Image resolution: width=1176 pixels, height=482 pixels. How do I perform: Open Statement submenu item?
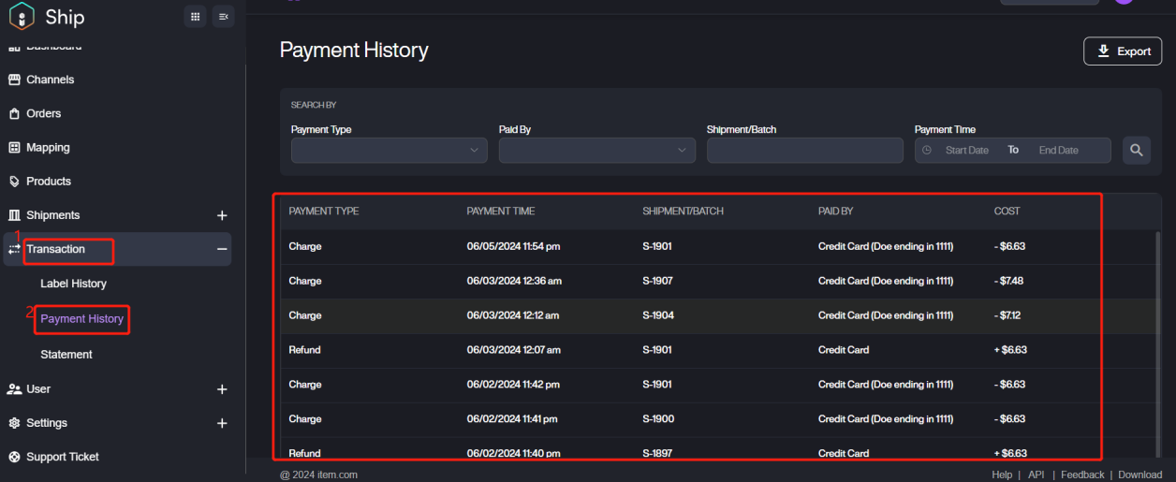[66, 355]
